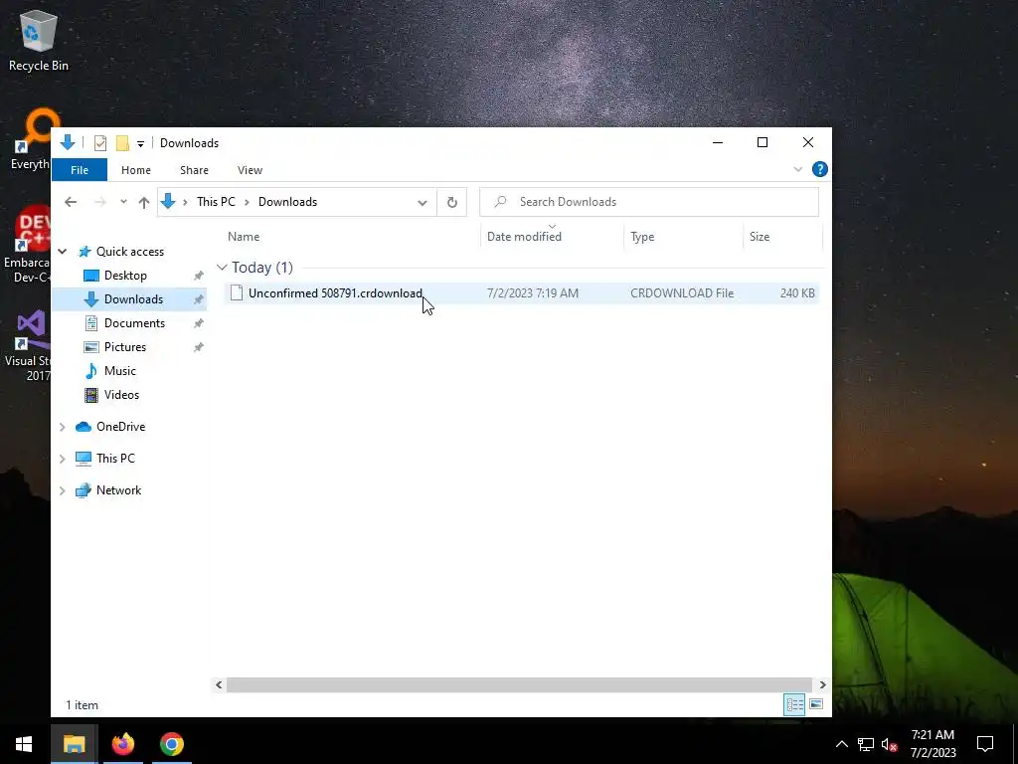Expand the OneDrive tree node
Image resolution: width=1018 pixels, height=764 pixels.
point(63,427)
